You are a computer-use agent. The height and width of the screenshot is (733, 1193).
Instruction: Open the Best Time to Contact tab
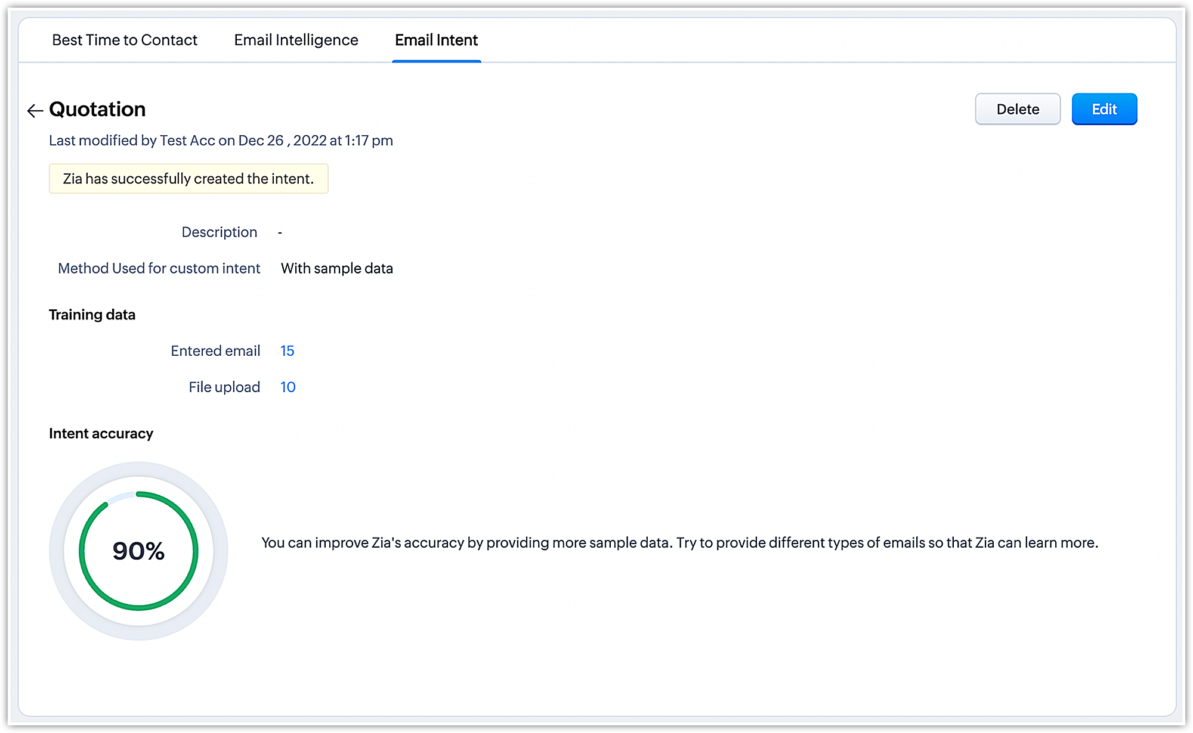[x=125, y=40]
